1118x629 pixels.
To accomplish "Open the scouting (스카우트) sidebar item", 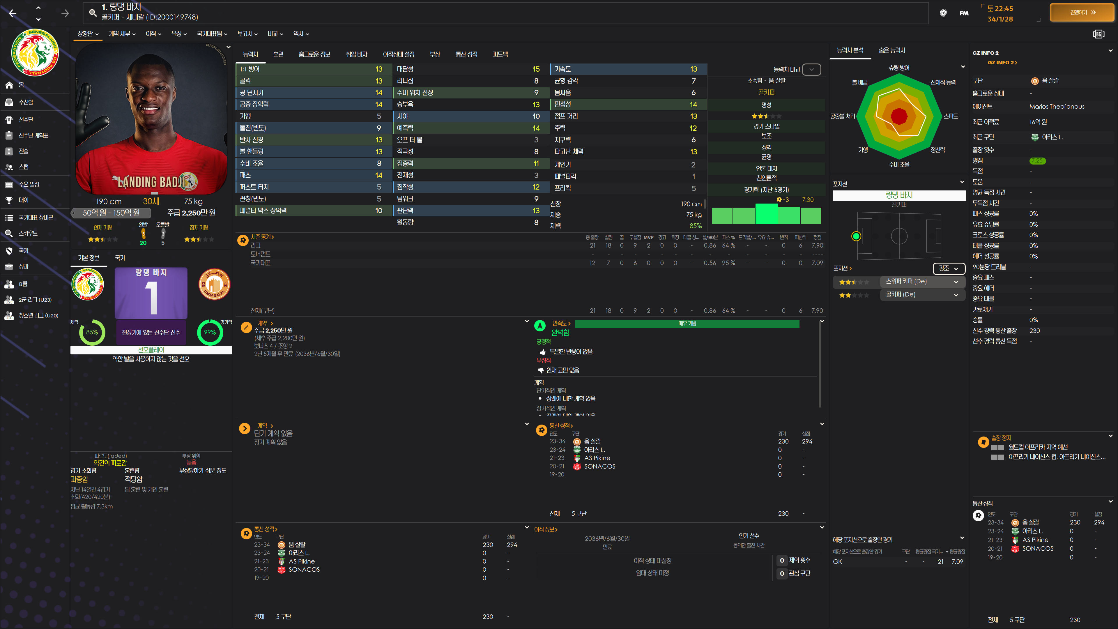I will click(28, 233).
